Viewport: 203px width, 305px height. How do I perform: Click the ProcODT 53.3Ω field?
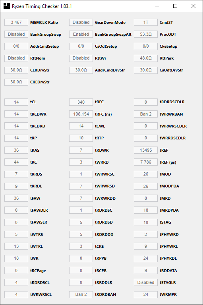click(146, 34)
